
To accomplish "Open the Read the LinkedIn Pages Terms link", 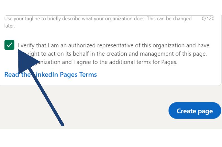I will pyautogui.click(x=51, y=75).
